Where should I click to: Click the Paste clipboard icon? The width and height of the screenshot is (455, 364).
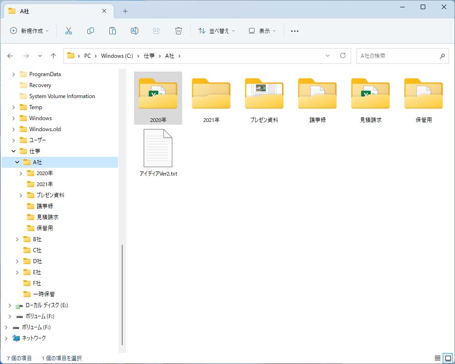(x=113, y=31)
